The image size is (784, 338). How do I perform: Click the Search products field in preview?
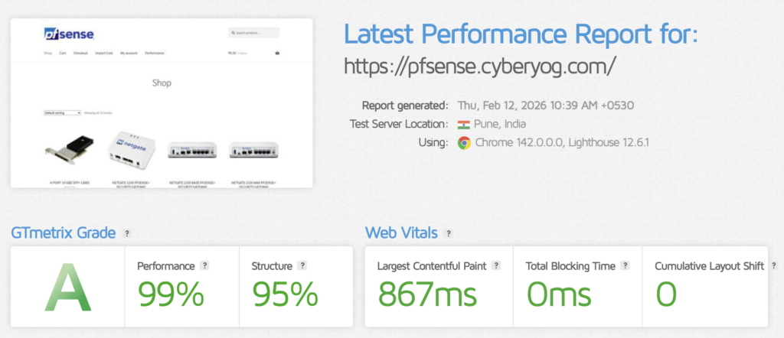[254, 33]
